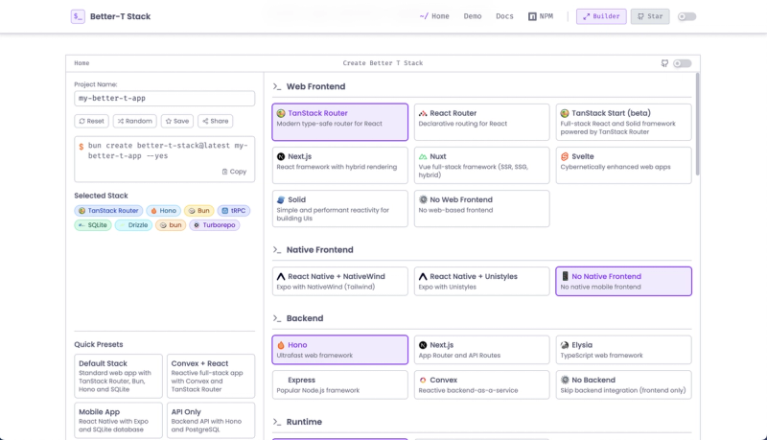The image size is (767, 440).
Task: Choose Express as the backend
Action: [x=340, y=384]
